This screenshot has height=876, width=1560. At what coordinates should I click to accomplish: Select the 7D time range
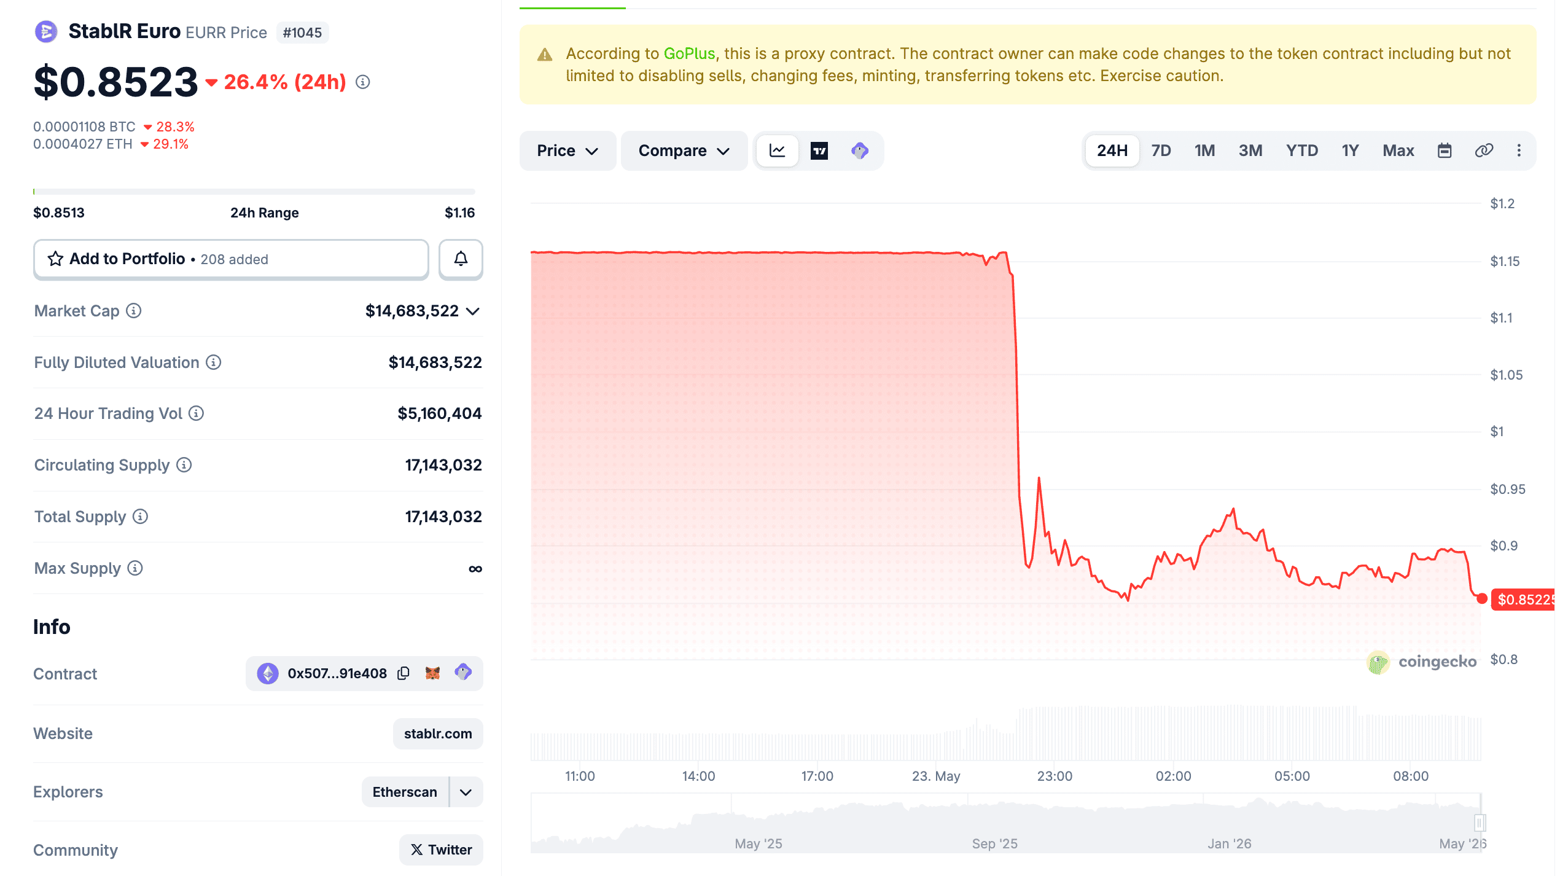(x=1161, y=151)
